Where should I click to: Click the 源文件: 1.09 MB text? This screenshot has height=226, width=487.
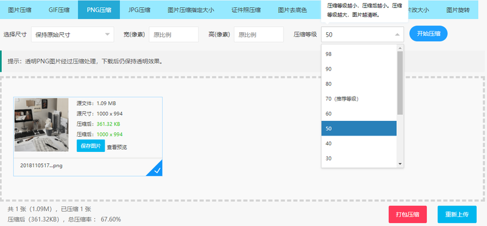coord(96,103)
